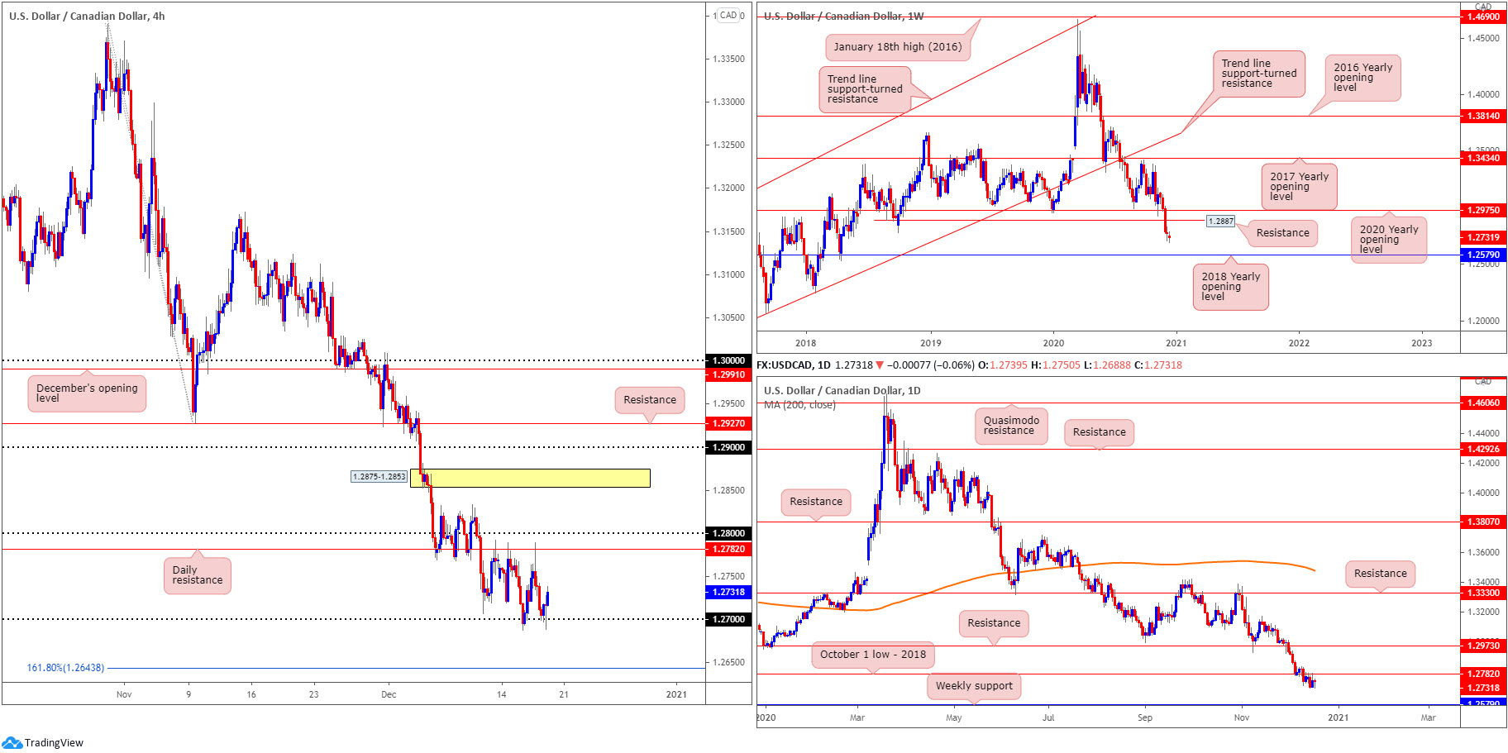Screen dimensions: 1508x753
Task: Select the 1.27319 weekly current price label
Action: pyautogui.click(x=1483, y=237)
